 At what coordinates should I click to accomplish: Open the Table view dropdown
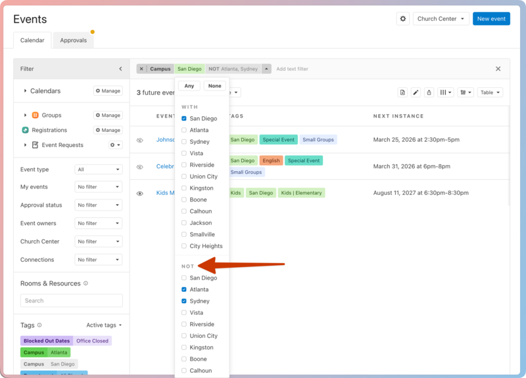tap(490, 93)
